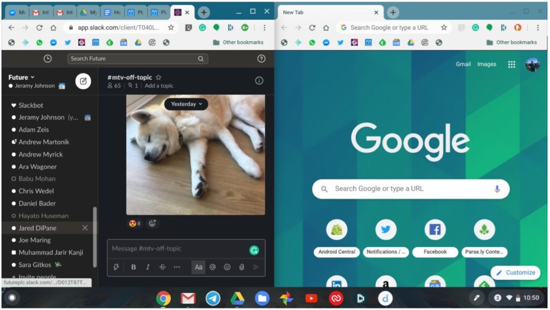Close the Jared DiPane conversation
Image resolution: width=550 pixels, height=310 pixels.
85,228
